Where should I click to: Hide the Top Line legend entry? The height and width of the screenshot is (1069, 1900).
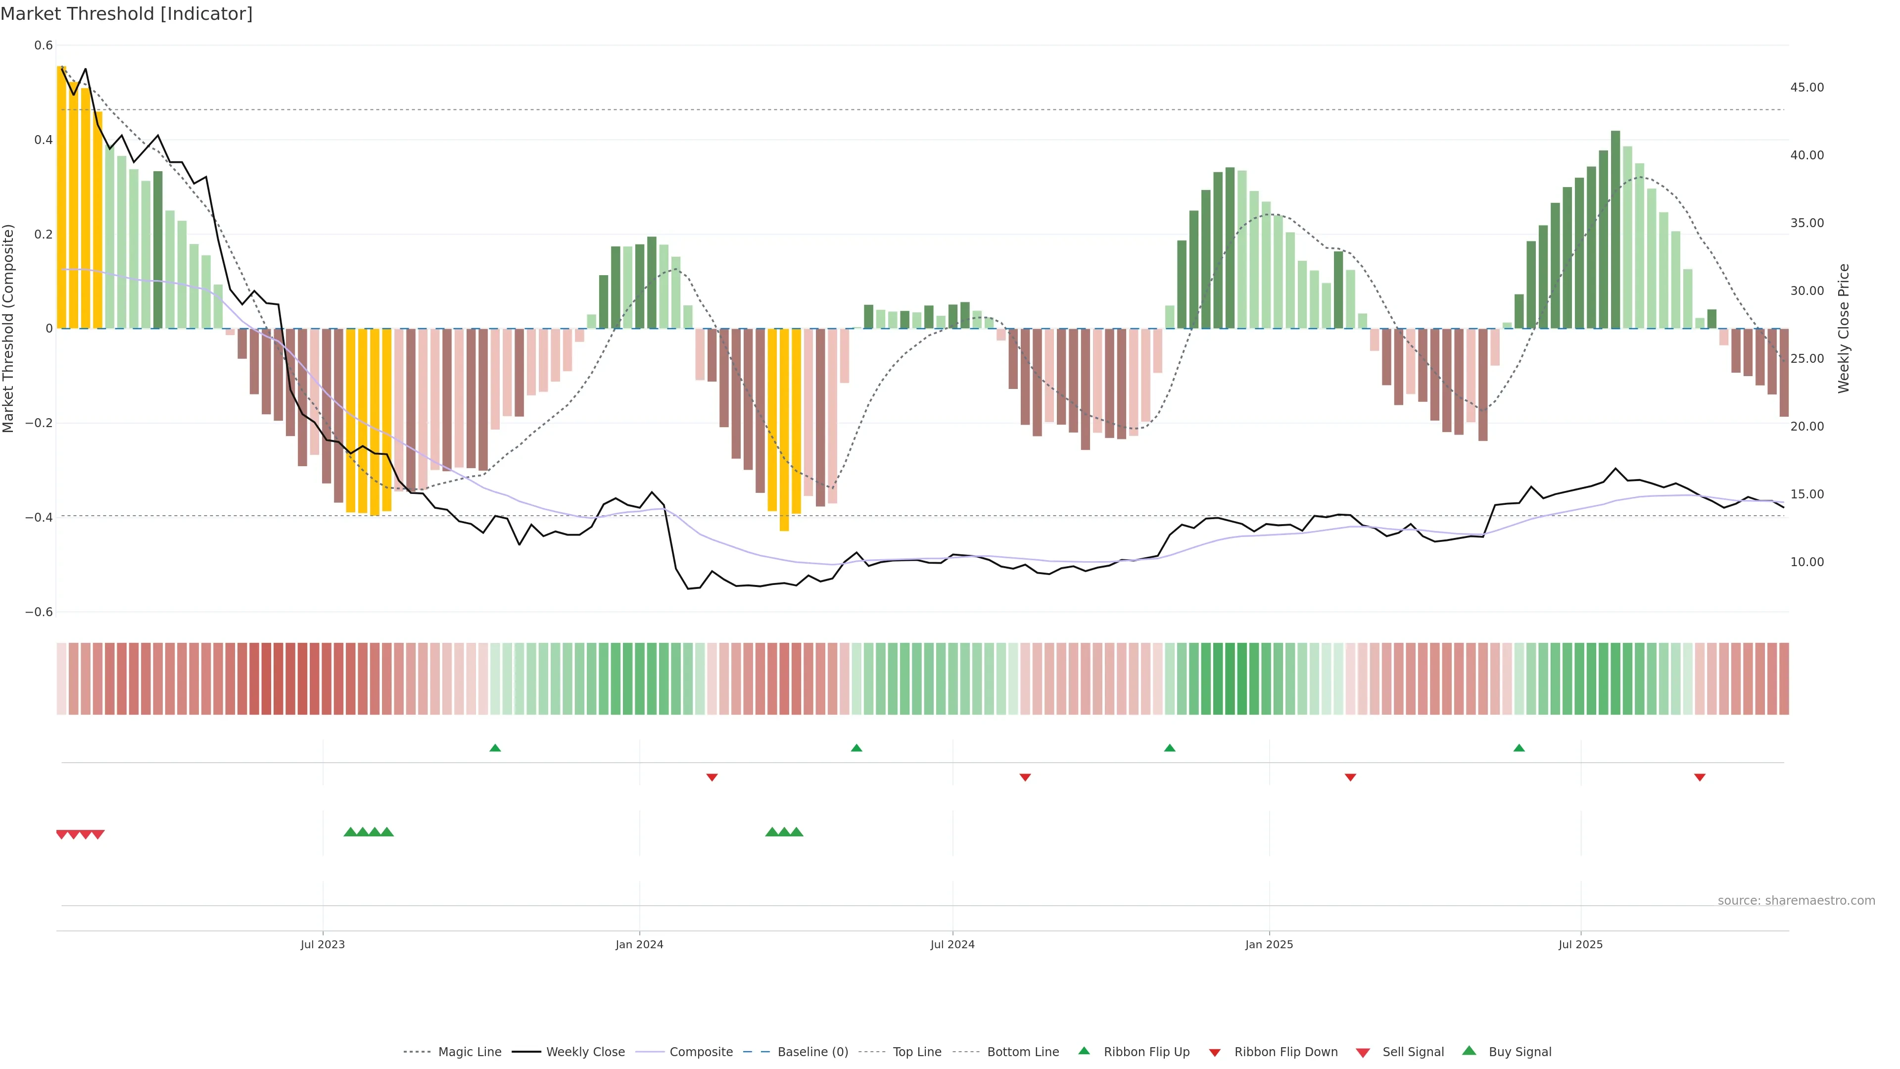point(917,1052)
